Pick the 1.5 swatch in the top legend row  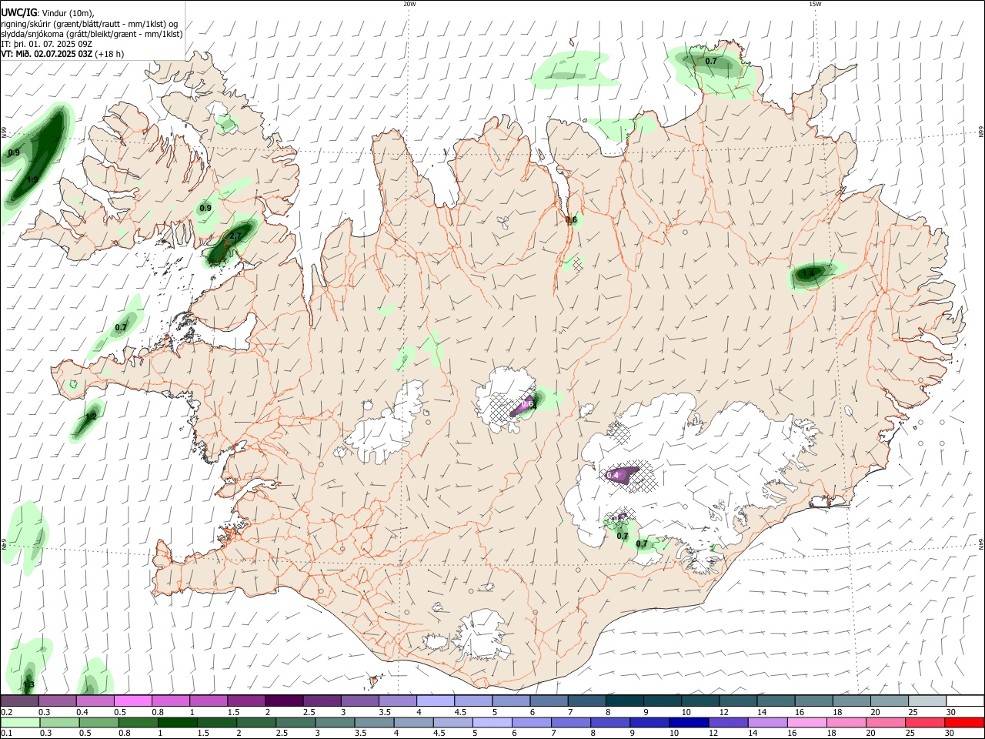pyautogui.click(x=245, y=701)
